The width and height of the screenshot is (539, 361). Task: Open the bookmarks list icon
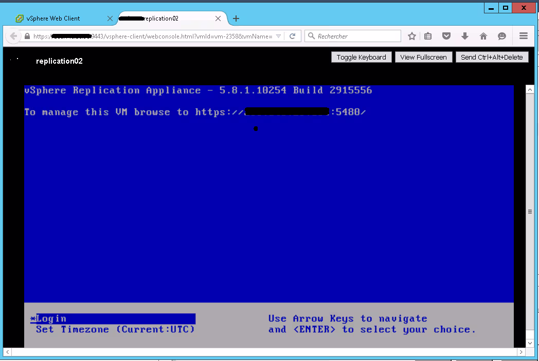click(428, 36)
